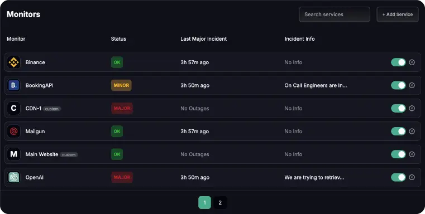Switch off the BookingAPI monitor toggle
This screenshot has height=214, width=425.
click(398, 85)
